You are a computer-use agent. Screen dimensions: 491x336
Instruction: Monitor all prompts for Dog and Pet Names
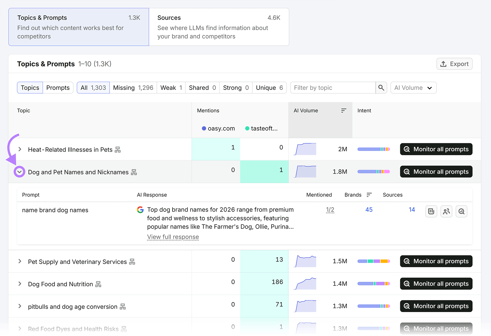point(436,172)
